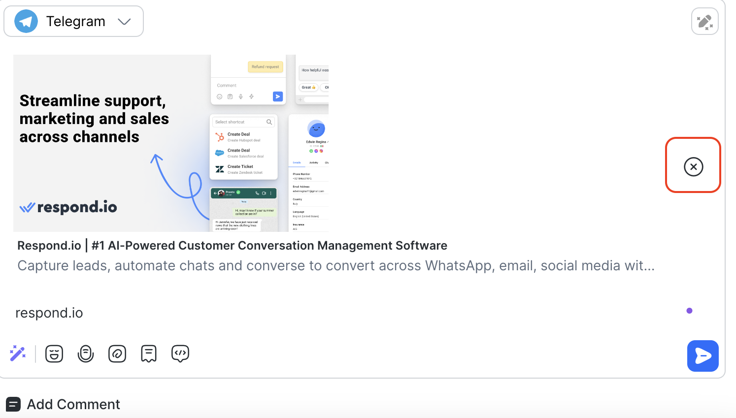
Task: Insert a snippet using the snippet icon
Action: click(149, 354)
